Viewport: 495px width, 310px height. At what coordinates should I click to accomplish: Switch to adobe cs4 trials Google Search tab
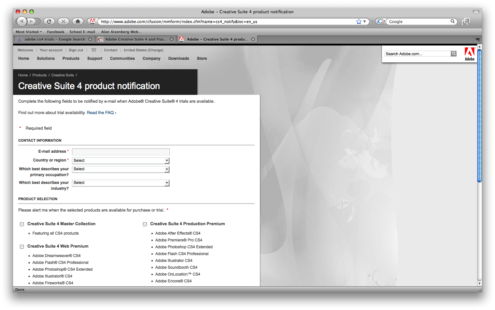(x=54, y=39)
